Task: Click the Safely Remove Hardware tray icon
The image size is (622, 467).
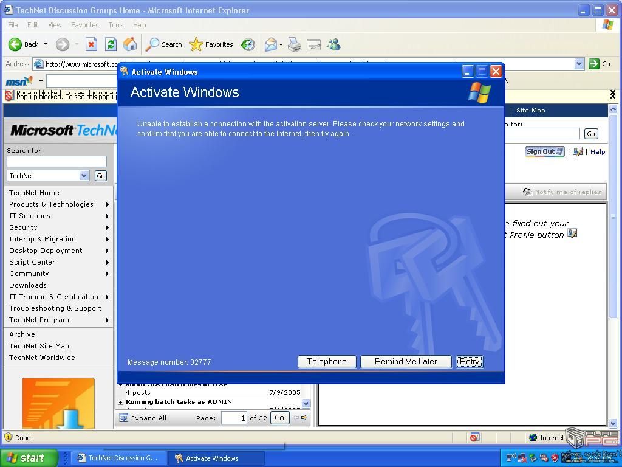Action: coord(533,458)
